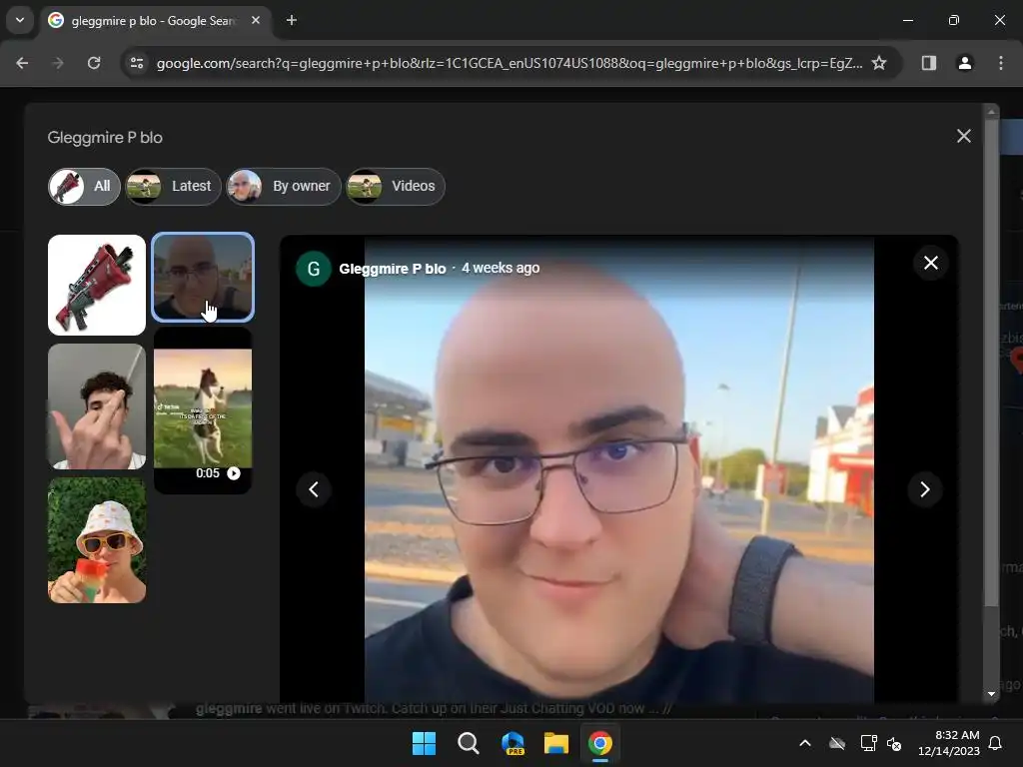Click the panel scrollbar down arrow

tap(991, 694)
